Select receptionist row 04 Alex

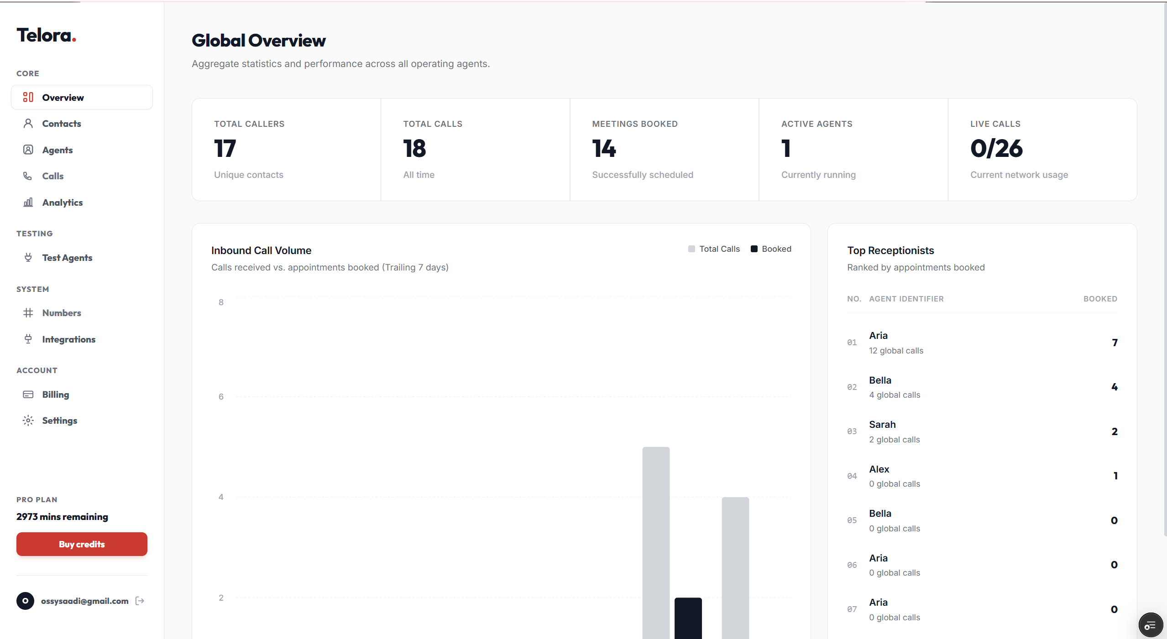pos(982,476)
